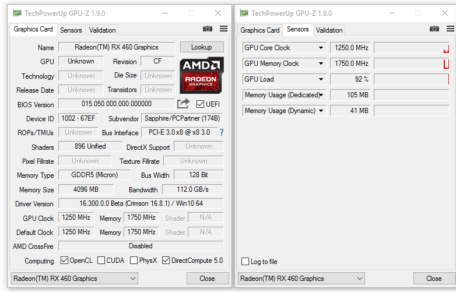This screenshot has height=292, width=456.
Task: Click the Lookup button
Action: pyautogui.click(x=202, y=47)
